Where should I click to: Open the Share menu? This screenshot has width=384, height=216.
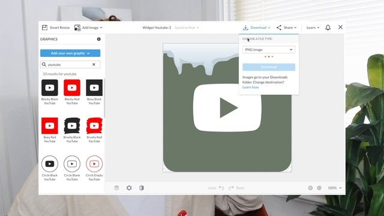[286, 28]
